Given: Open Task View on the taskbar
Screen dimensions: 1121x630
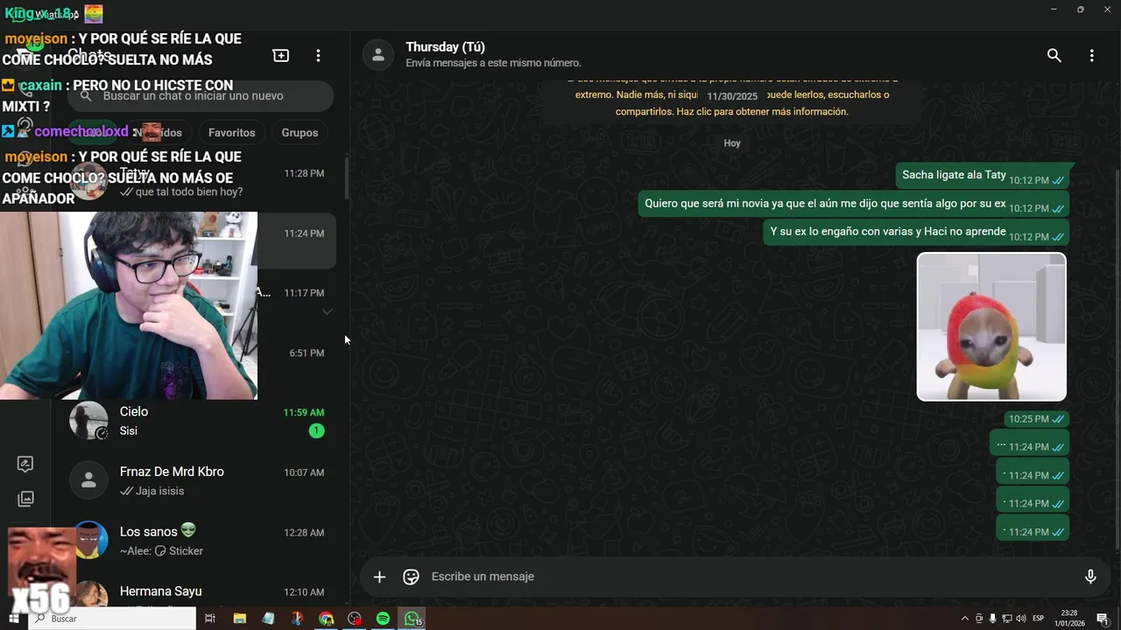Looking at the screenshot, I should coord(210,619).
